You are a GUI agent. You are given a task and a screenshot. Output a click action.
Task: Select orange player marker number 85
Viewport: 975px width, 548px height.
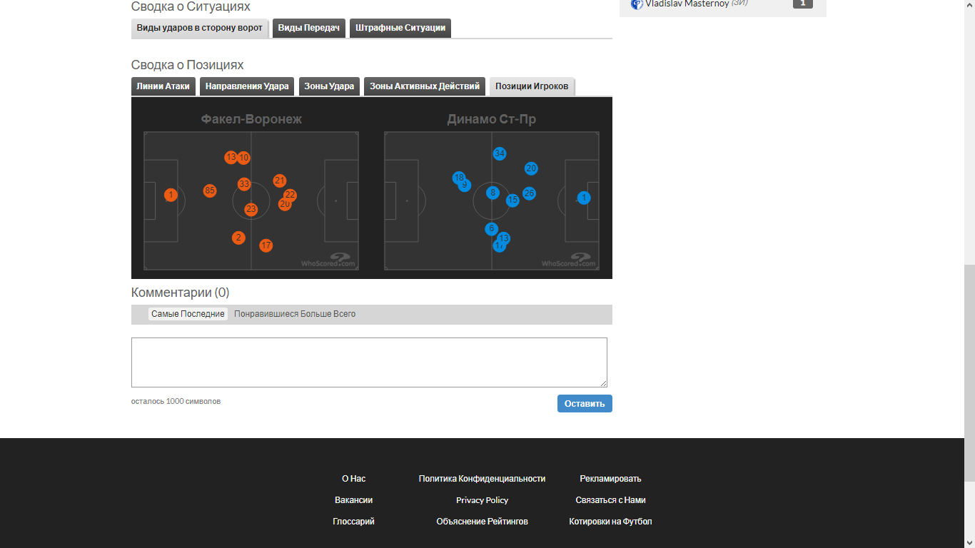(210, 191)
